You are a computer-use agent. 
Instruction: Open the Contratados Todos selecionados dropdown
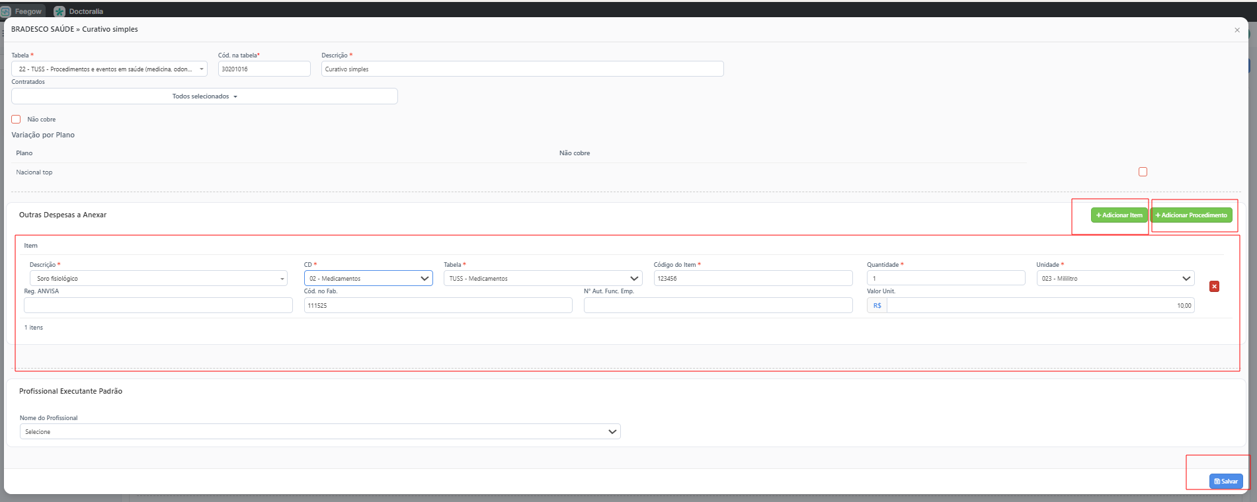click(204, 96)
